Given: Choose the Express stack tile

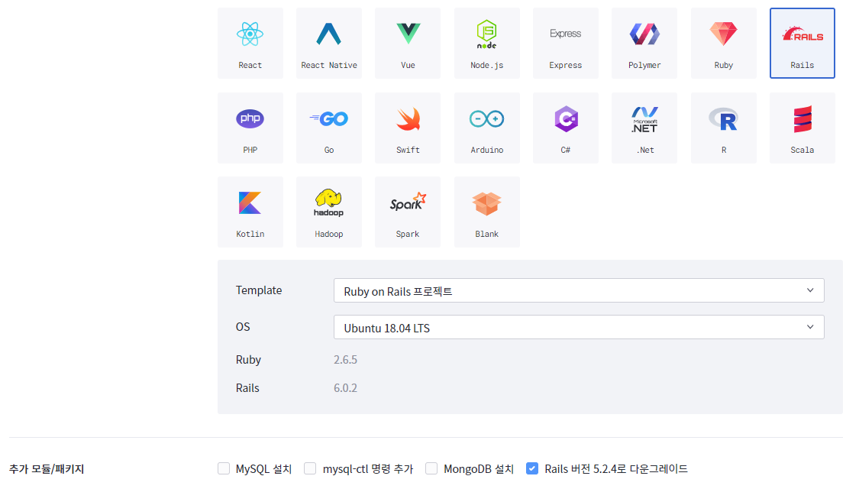Looking at the screenshot, I should 565,44.
